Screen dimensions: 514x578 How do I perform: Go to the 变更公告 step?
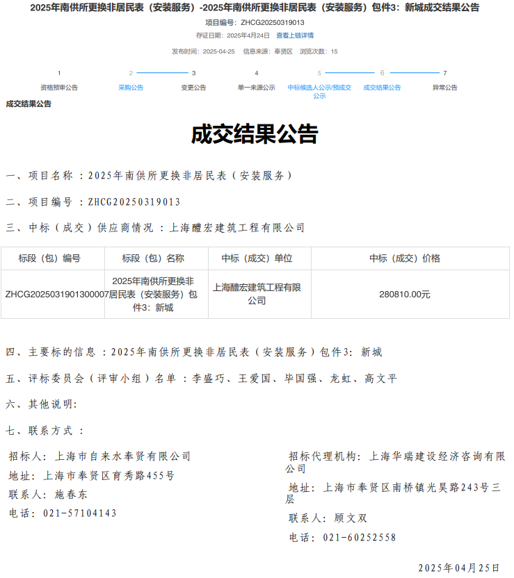tap(193, 88)
